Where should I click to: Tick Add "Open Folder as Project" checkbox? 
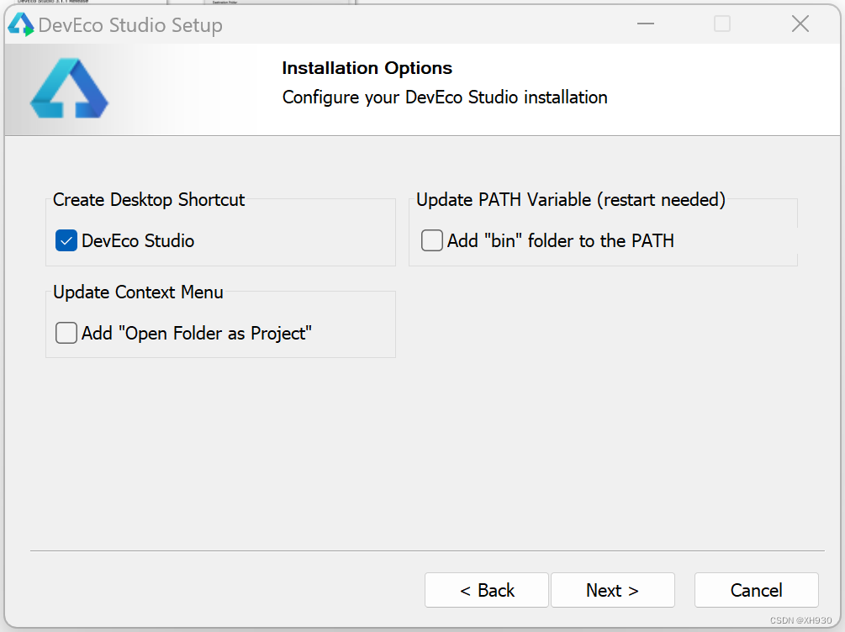[x=66, y=334]
